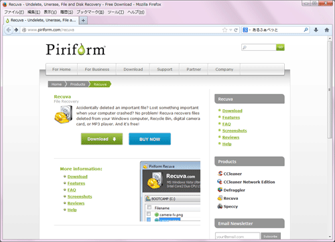Open Download link under More information
335x242 pixels.
tap(78, 176)
